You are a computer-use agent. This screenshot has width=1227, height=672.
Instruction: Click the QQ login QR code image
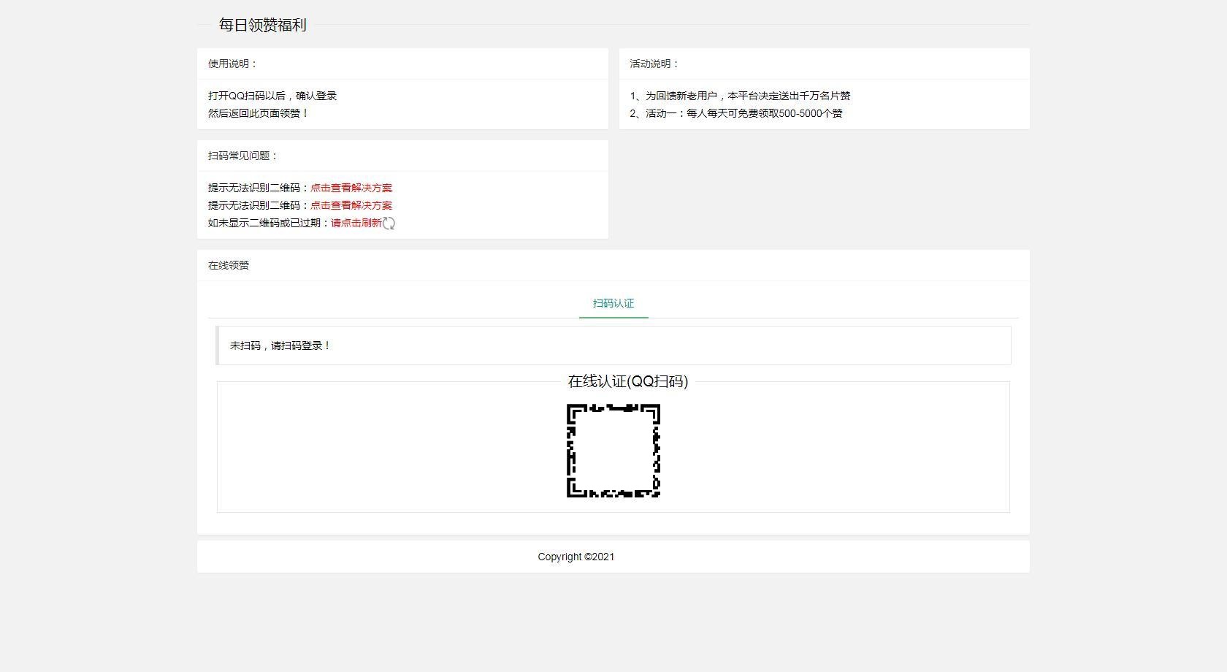[613, 451]
